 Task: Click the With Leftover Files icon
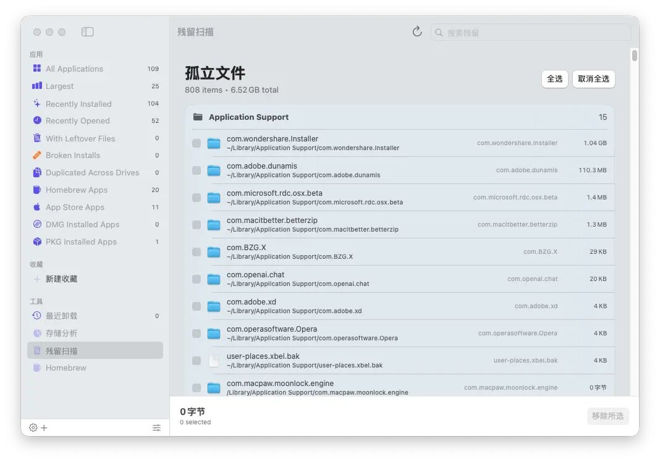(37, 138)
